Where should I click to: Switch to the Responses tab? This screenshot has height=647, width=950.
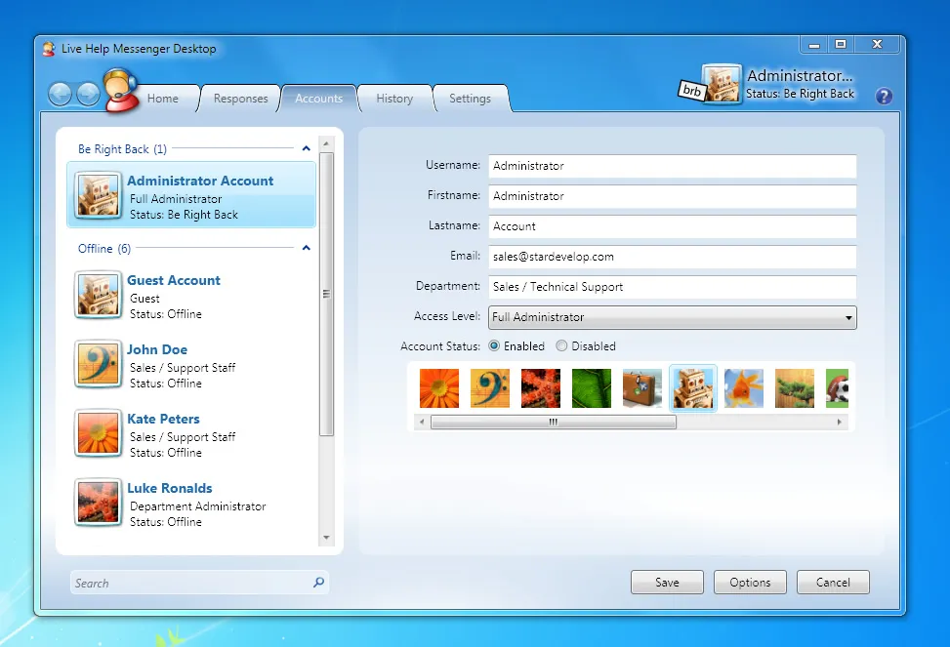240,99
